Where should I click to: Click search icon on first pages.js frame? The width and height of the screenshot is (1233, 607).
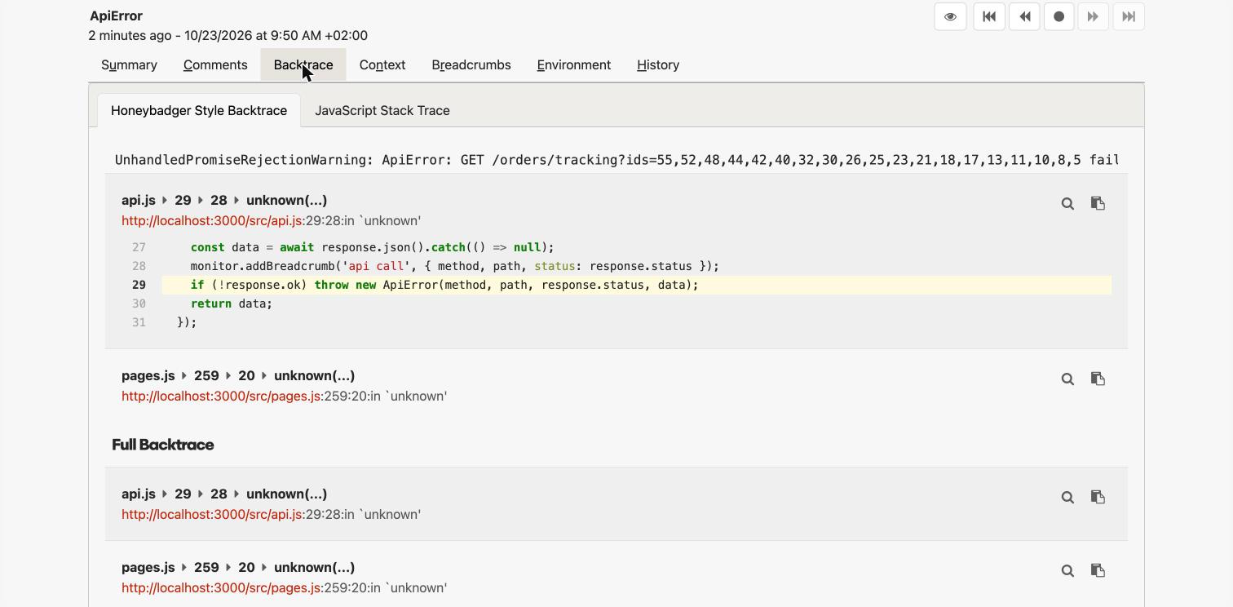pos(1067,379)
